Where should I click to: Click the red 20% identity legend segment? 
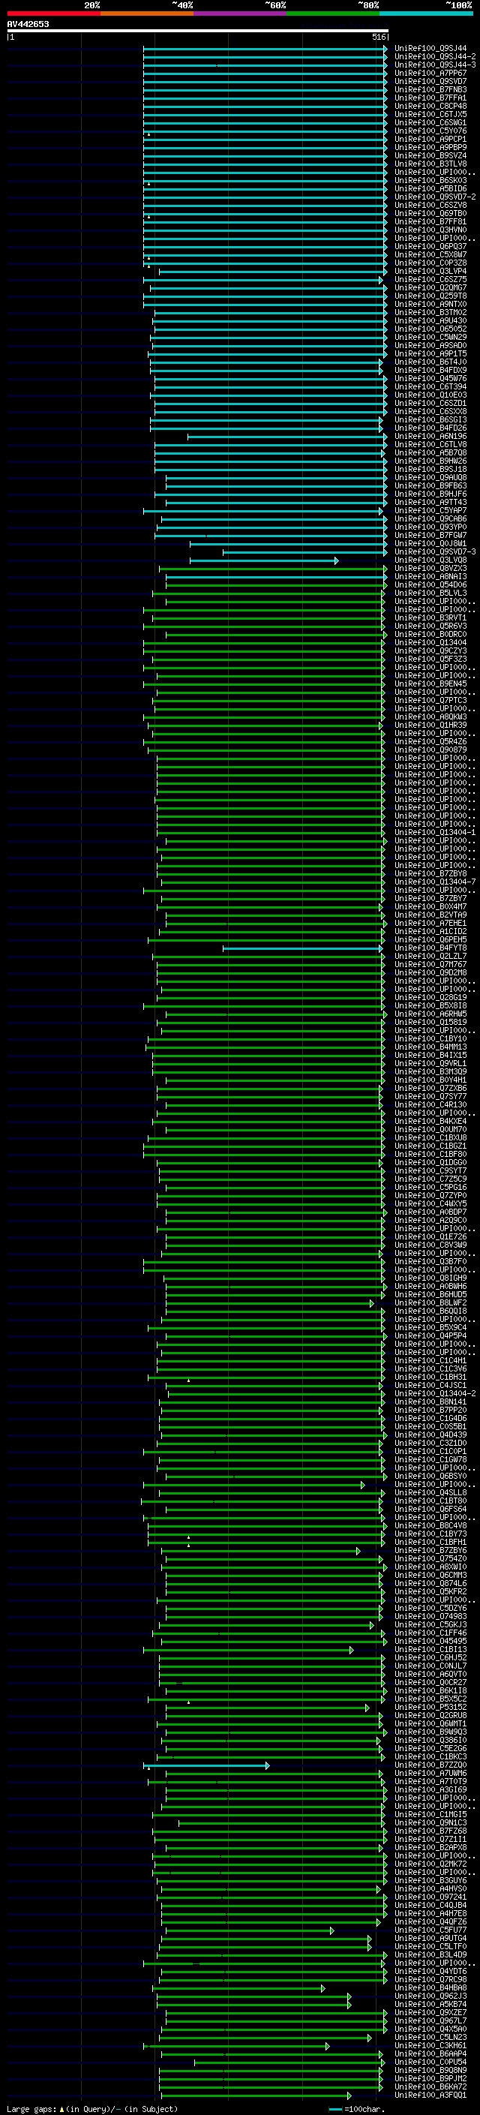53,14
